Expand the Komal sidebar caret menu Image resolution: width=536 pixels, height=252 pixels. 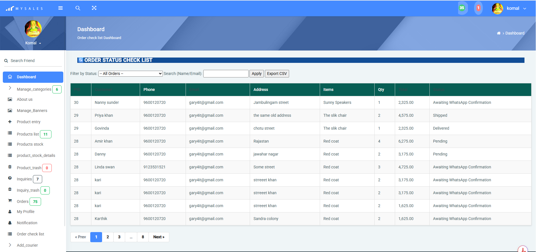pos(40,43)
